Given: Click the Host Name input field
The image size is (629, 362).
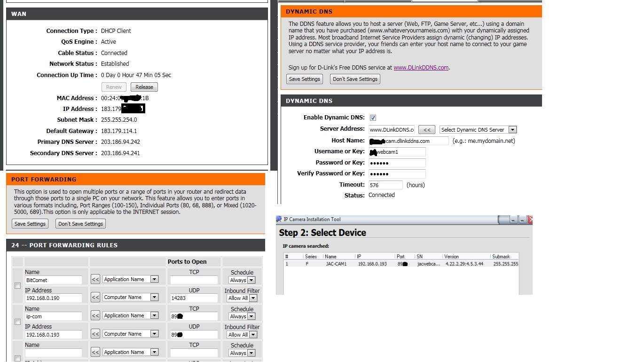Looking at the screenshot, I should [x=408, y=141].
